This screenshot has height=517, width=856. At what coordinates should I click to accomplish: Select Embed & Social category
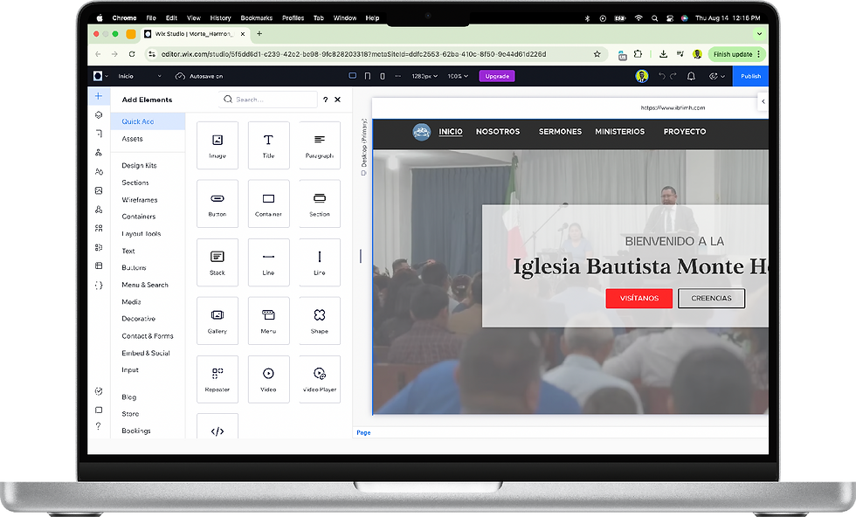(x=148, y=353)
